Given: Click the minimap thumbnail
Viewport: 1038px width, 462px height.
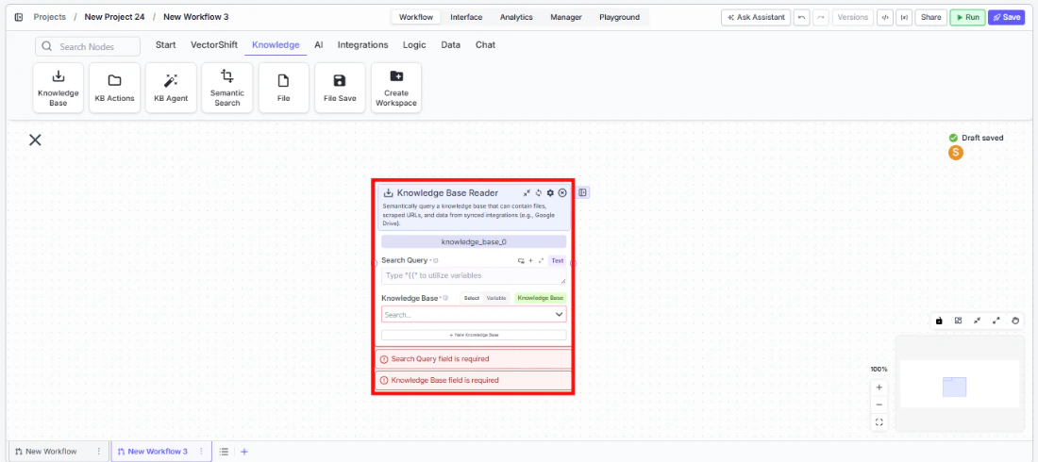Looking at the screenshot, I should 960,384.
